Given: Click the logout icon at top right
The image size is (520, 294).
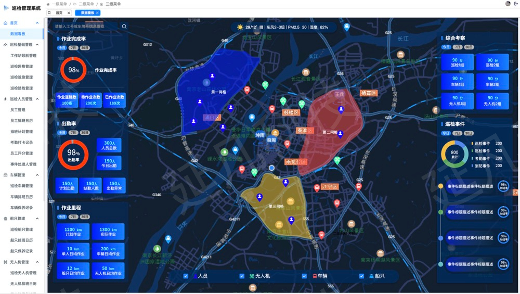Looking at the screenshot, I should coord(516,4).
